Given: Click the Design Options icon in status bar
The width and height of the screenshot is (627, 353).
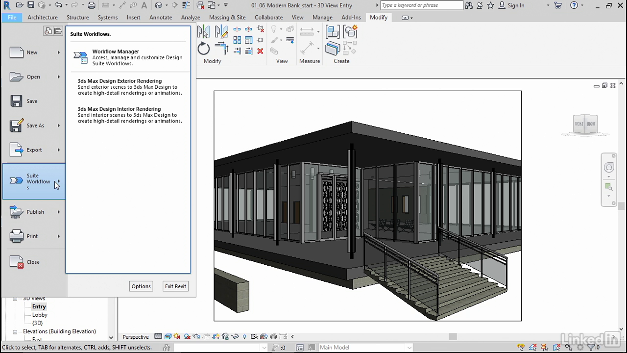Looking at the screenshot, I should pos(300,348).
